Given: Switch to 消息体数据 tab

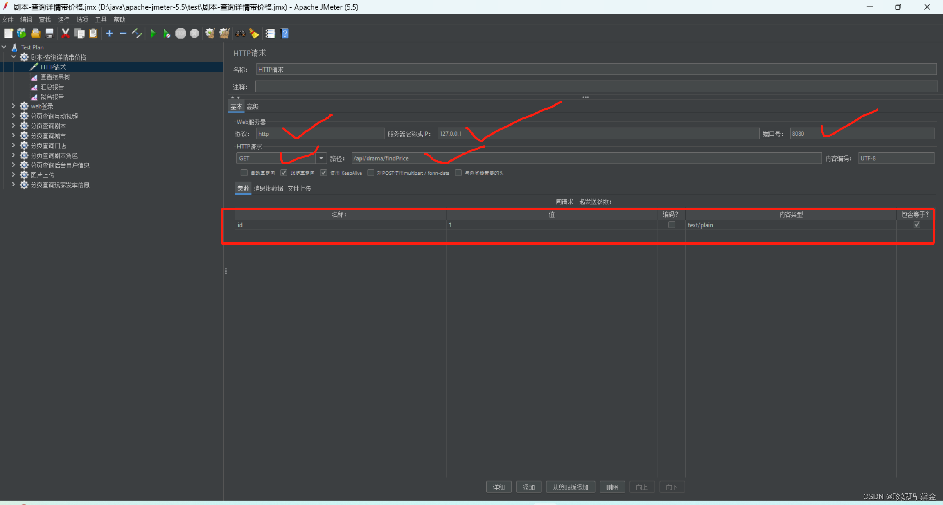Looking at the screenshot, I should point(268,189).
